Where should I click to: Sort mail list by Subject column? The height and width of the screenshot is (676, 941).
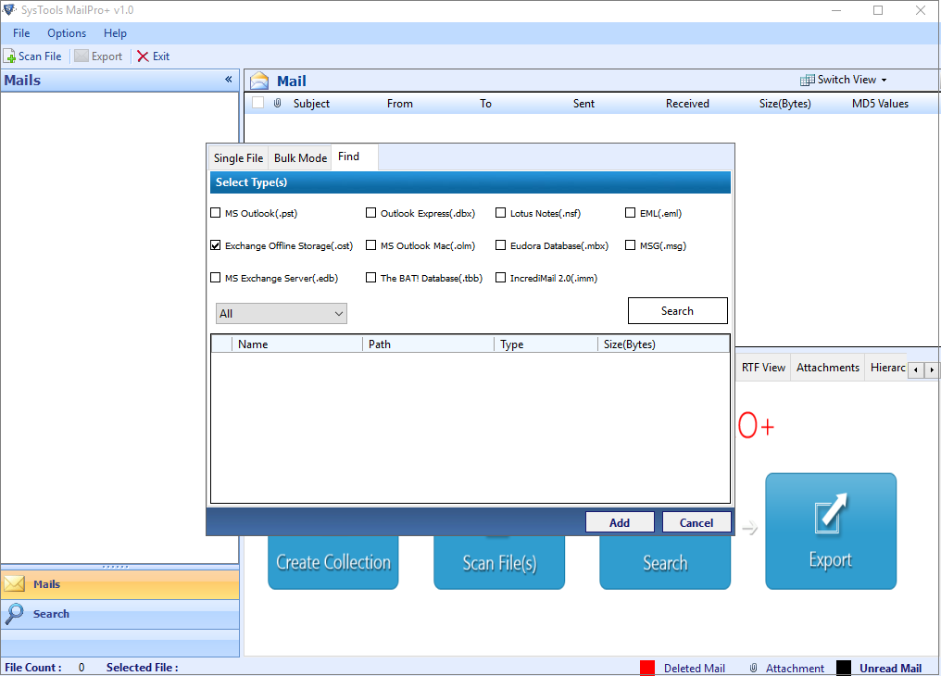click(x=311, y=103)
